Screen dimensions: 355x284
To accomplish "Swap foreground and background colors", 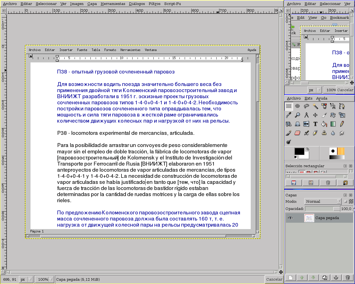I will coord(308,149).
